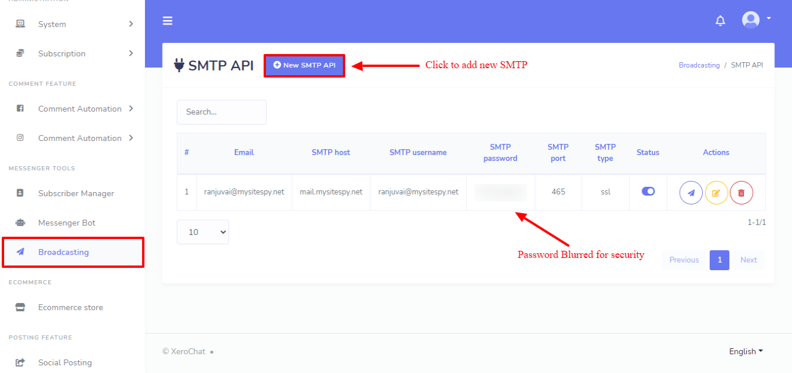
Task: Click the Broadcasting paper plane icon
Action: [20, 252]
